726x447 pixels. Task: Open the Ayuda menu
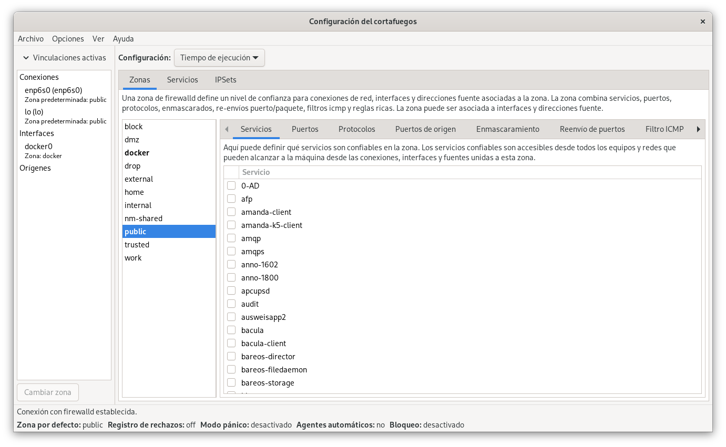[x=123, y=39]
